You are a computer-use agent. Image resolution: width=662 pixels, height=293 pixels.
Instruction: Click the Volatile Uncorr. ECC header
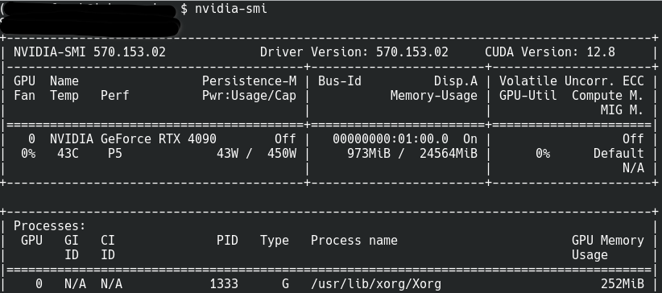pyautogui.click(x=572, y=81)
